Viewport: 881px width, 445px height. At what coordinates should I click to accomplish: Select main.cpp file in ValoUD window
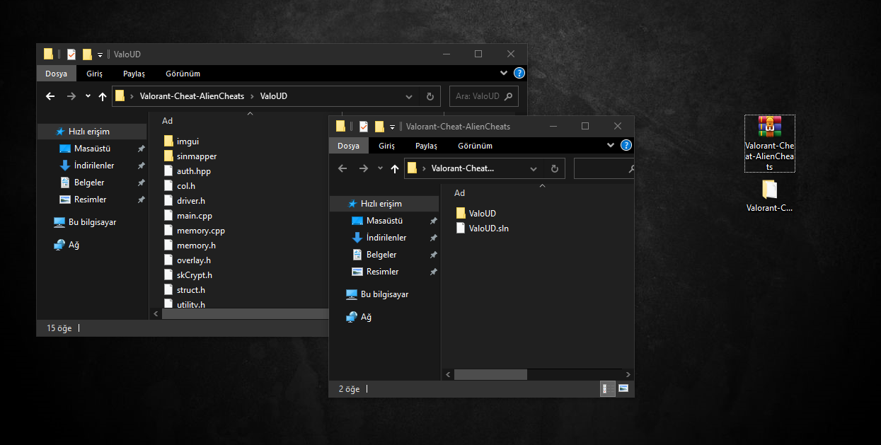tap(188, 216)
